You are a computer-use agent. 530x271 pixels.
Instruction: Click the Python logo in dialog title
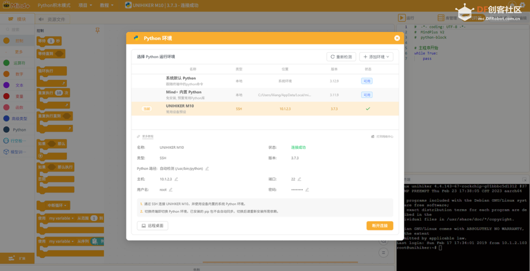coord(136,38)
